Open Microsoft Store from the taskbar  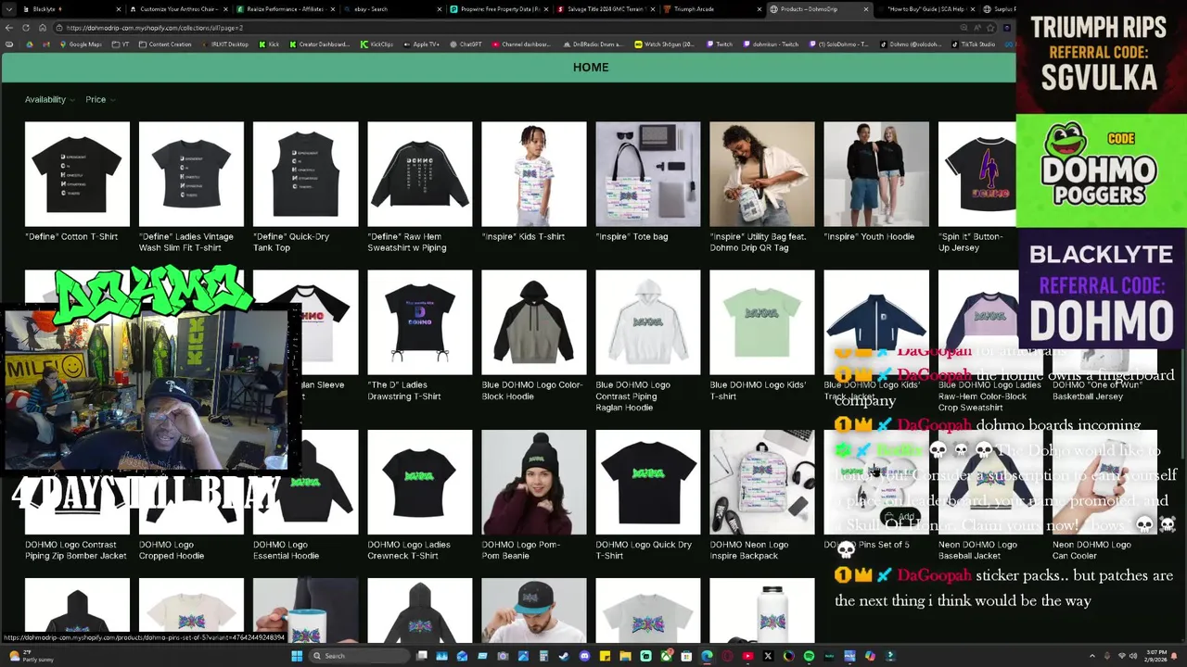(x=686, y=656)
